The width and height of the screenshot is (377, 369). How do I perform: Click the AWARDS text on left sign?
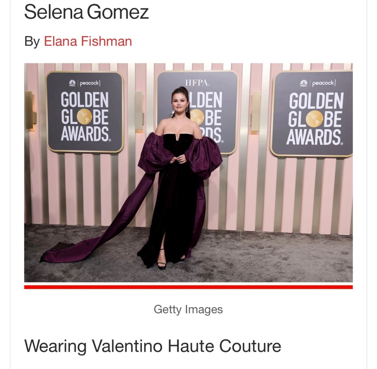(x=85, y=134)
